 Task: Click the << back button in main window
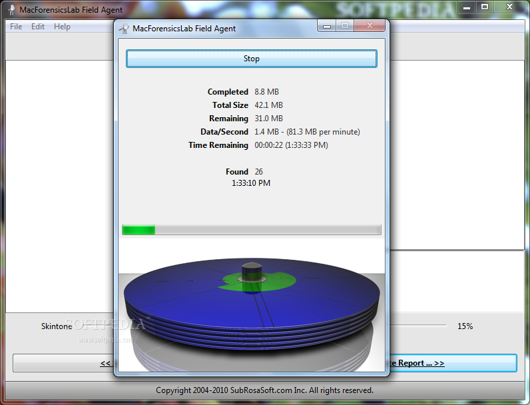[x=63, y=363]
